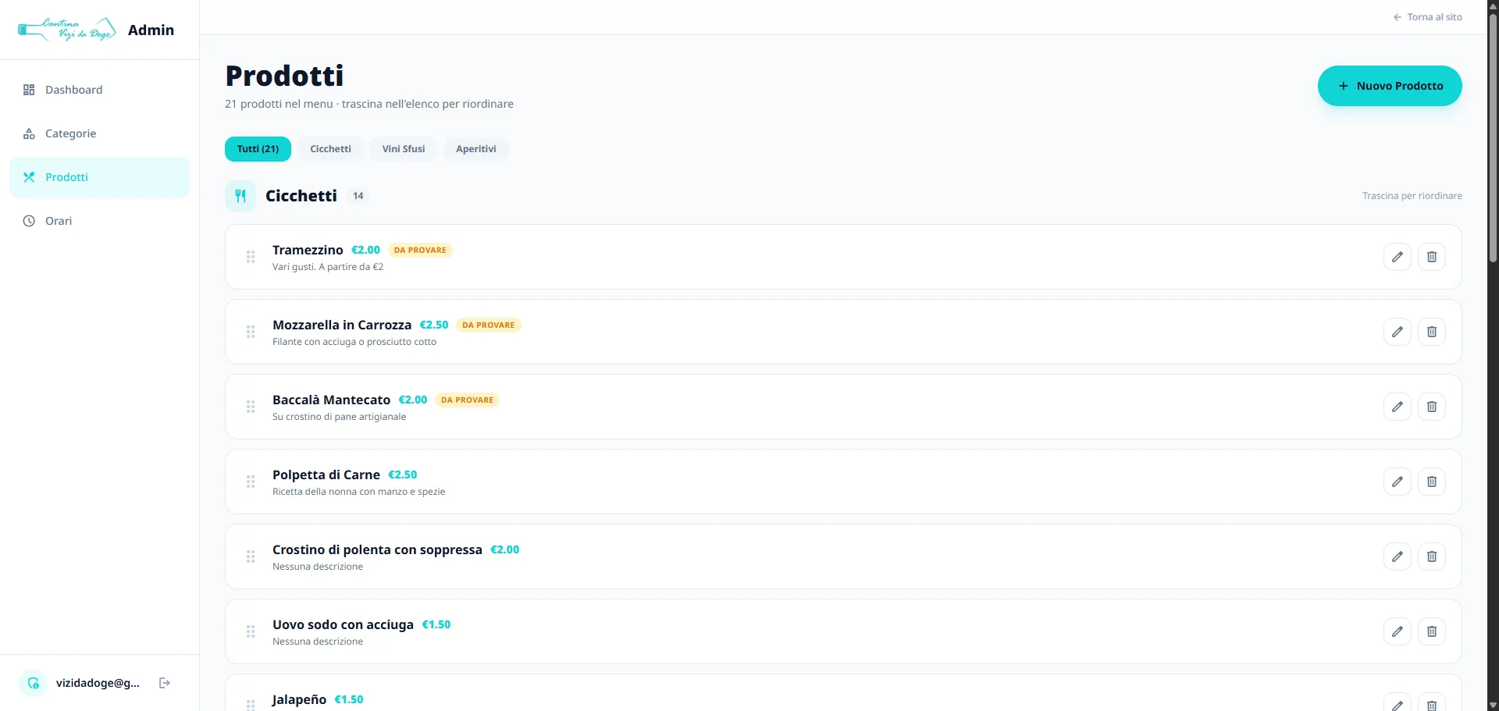This screenshot has height=711, width=1499.
Task: Click the drag handle for Tramezzino
Action: coord(251,257)
